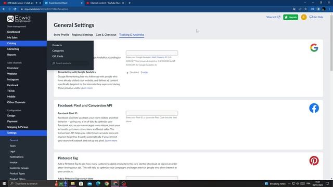The image size is (333, 187).
Task: Choose Gift Cards in the Catalog flyout
Action: pyautogui.click(x=58, y=56)
